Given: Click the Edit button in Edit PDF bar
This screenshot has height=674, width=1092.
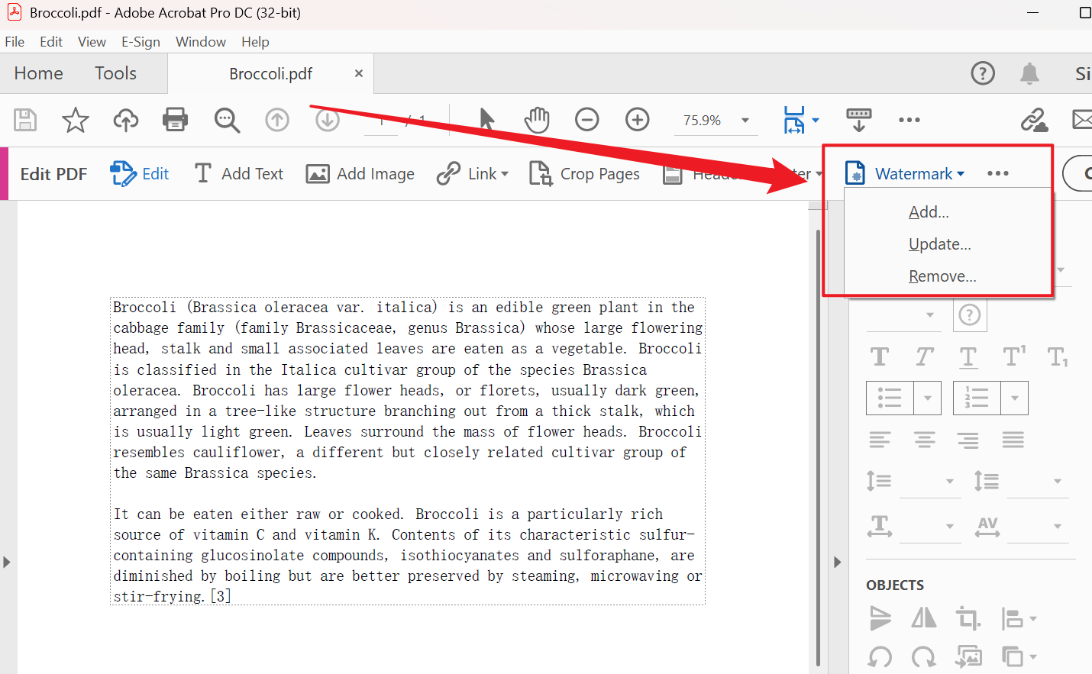Looking at the screenshot, I should click(140, 174).
